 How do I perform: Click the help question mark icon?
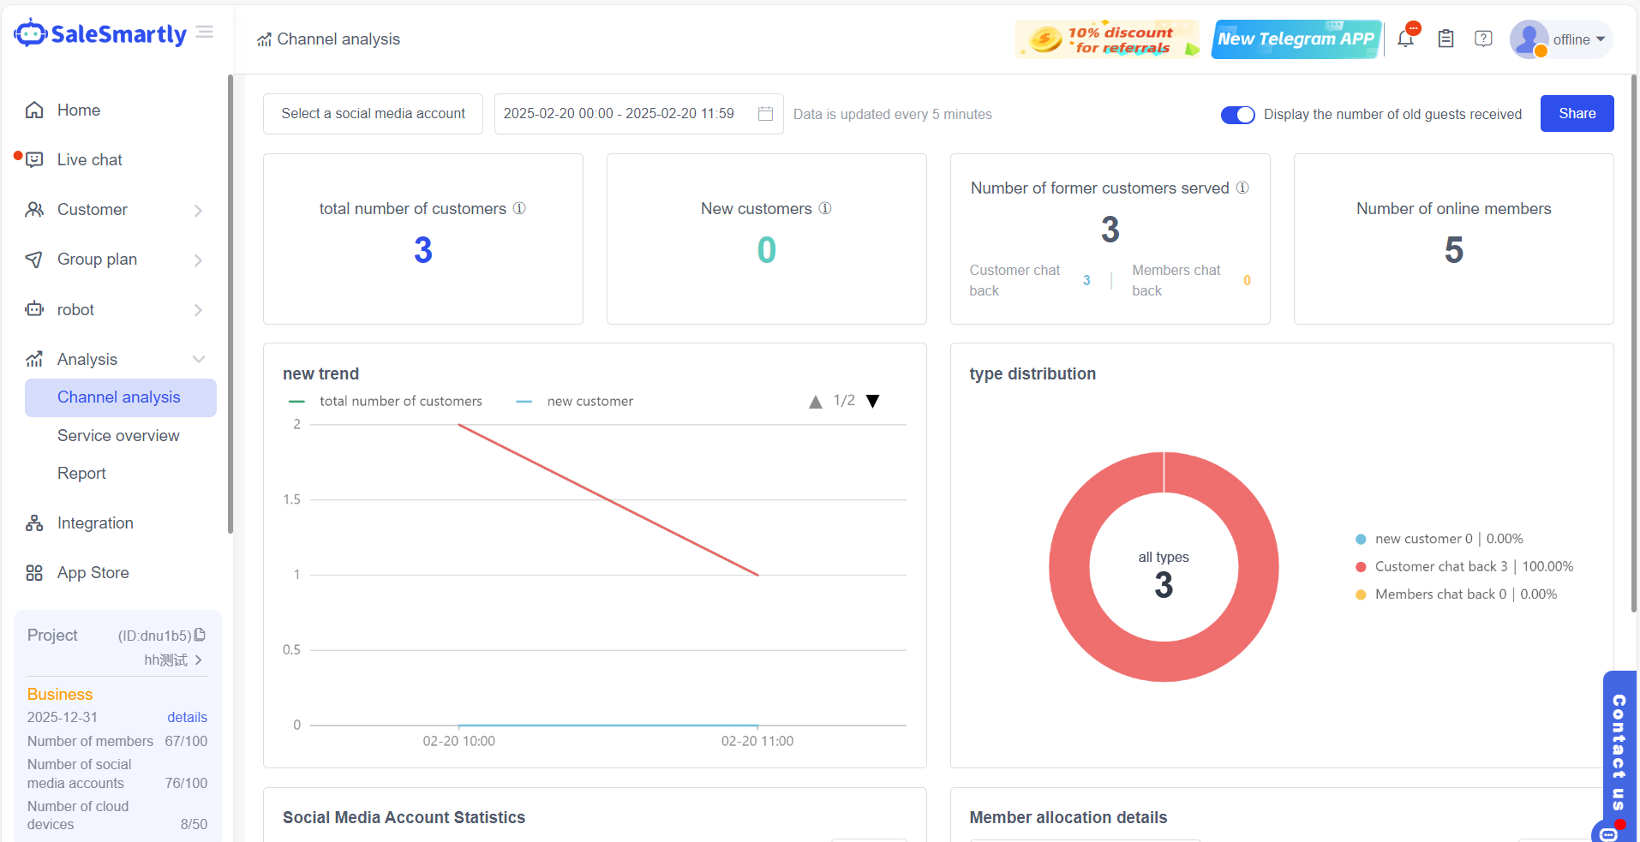[1483, 39]
